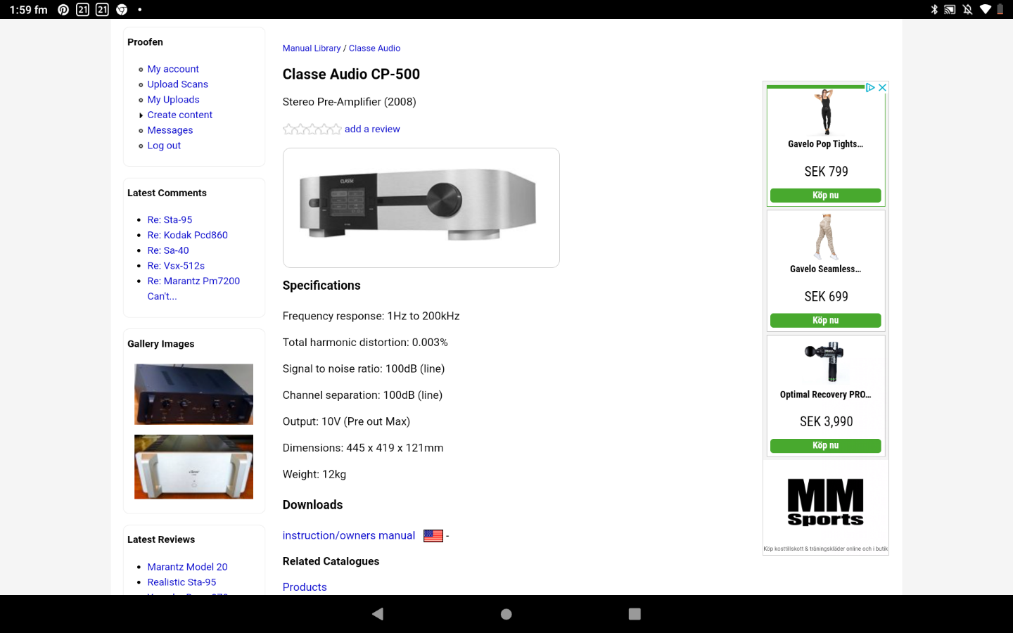
Task: Open comment Re: Vsx-512s
Action: tap(176, 267)
